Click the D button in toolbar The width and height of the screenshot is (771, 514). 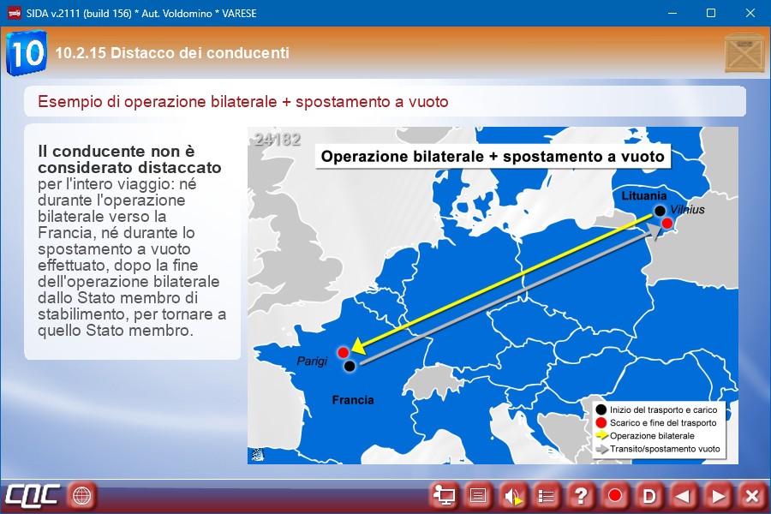[x=649, y=495]
